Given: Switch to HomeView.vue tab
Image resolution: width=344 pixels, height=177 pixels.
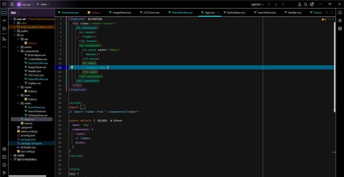Looking at the screenshot, I should click(68, 12).
